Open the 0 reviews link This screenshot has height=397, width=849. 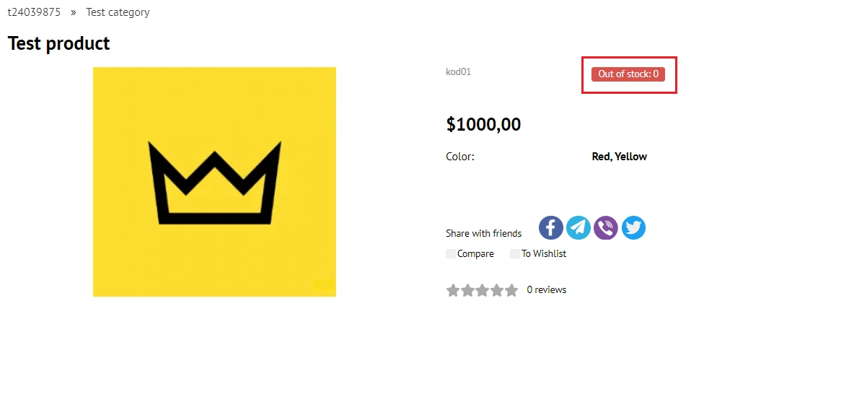click(x=546, y=290)
